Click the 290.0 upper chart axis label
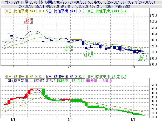The height and width of the screenshot is (123, 162). click(x=154, y=64)
